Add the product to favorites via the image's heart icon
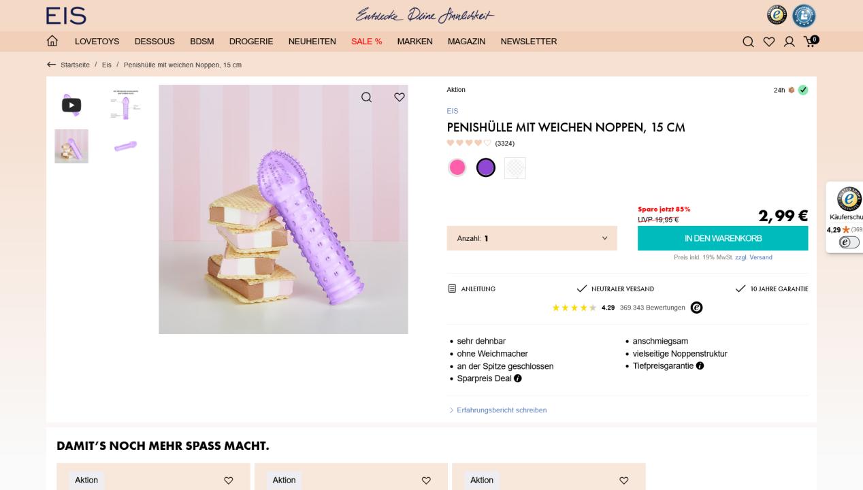Viewport: 863px width, 490px height. (x=400, y=97)
